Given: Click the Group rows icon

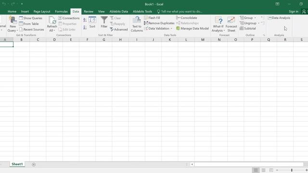Looking at the screenshot, I should [242, 18].
